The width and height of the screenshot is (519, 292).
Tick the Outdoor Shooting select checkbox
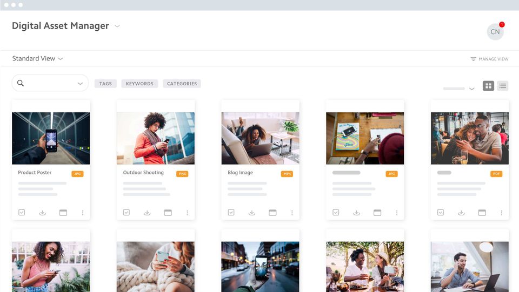[127, 213]
